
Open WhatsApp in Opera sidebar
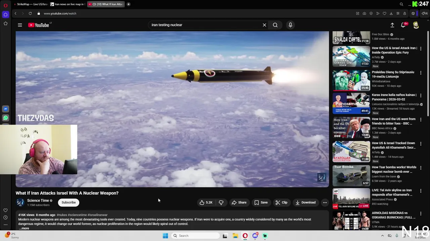(5, 118)
